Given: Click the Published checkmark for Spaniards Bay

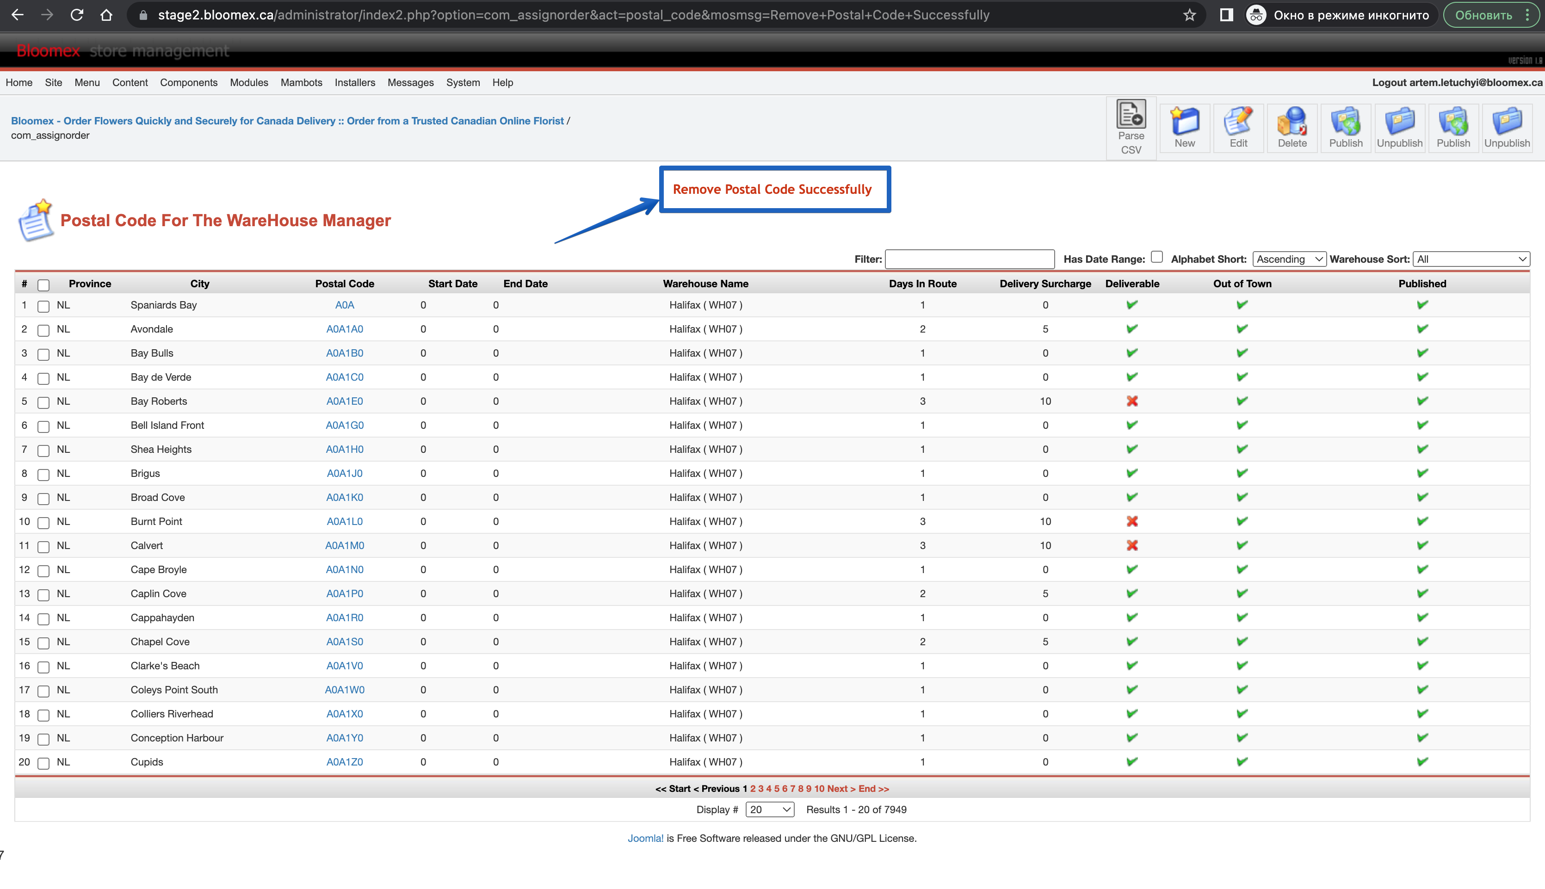Looking at the screenshot, I should pos(1421,305).
